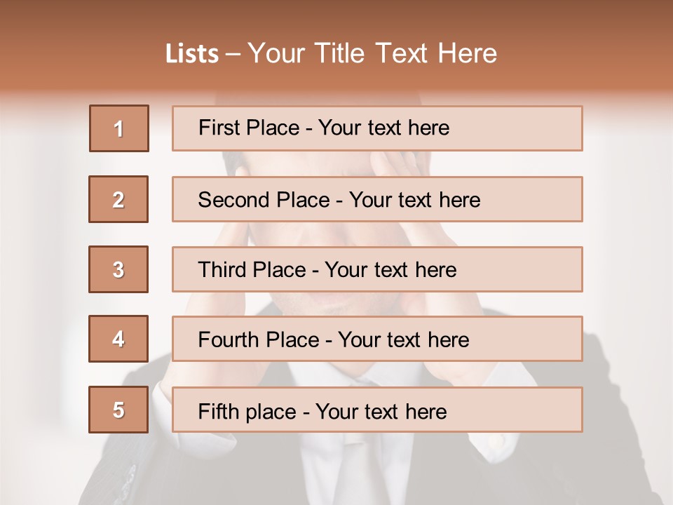Select the bold word Lists in title

click(192, 54)
